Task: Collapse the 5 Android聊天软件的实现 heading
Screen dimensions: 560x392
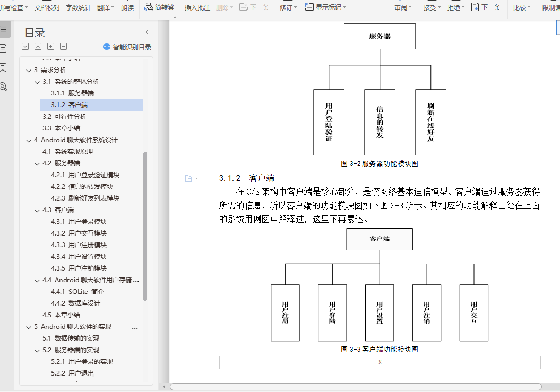Action: click(x=29, y=327)
